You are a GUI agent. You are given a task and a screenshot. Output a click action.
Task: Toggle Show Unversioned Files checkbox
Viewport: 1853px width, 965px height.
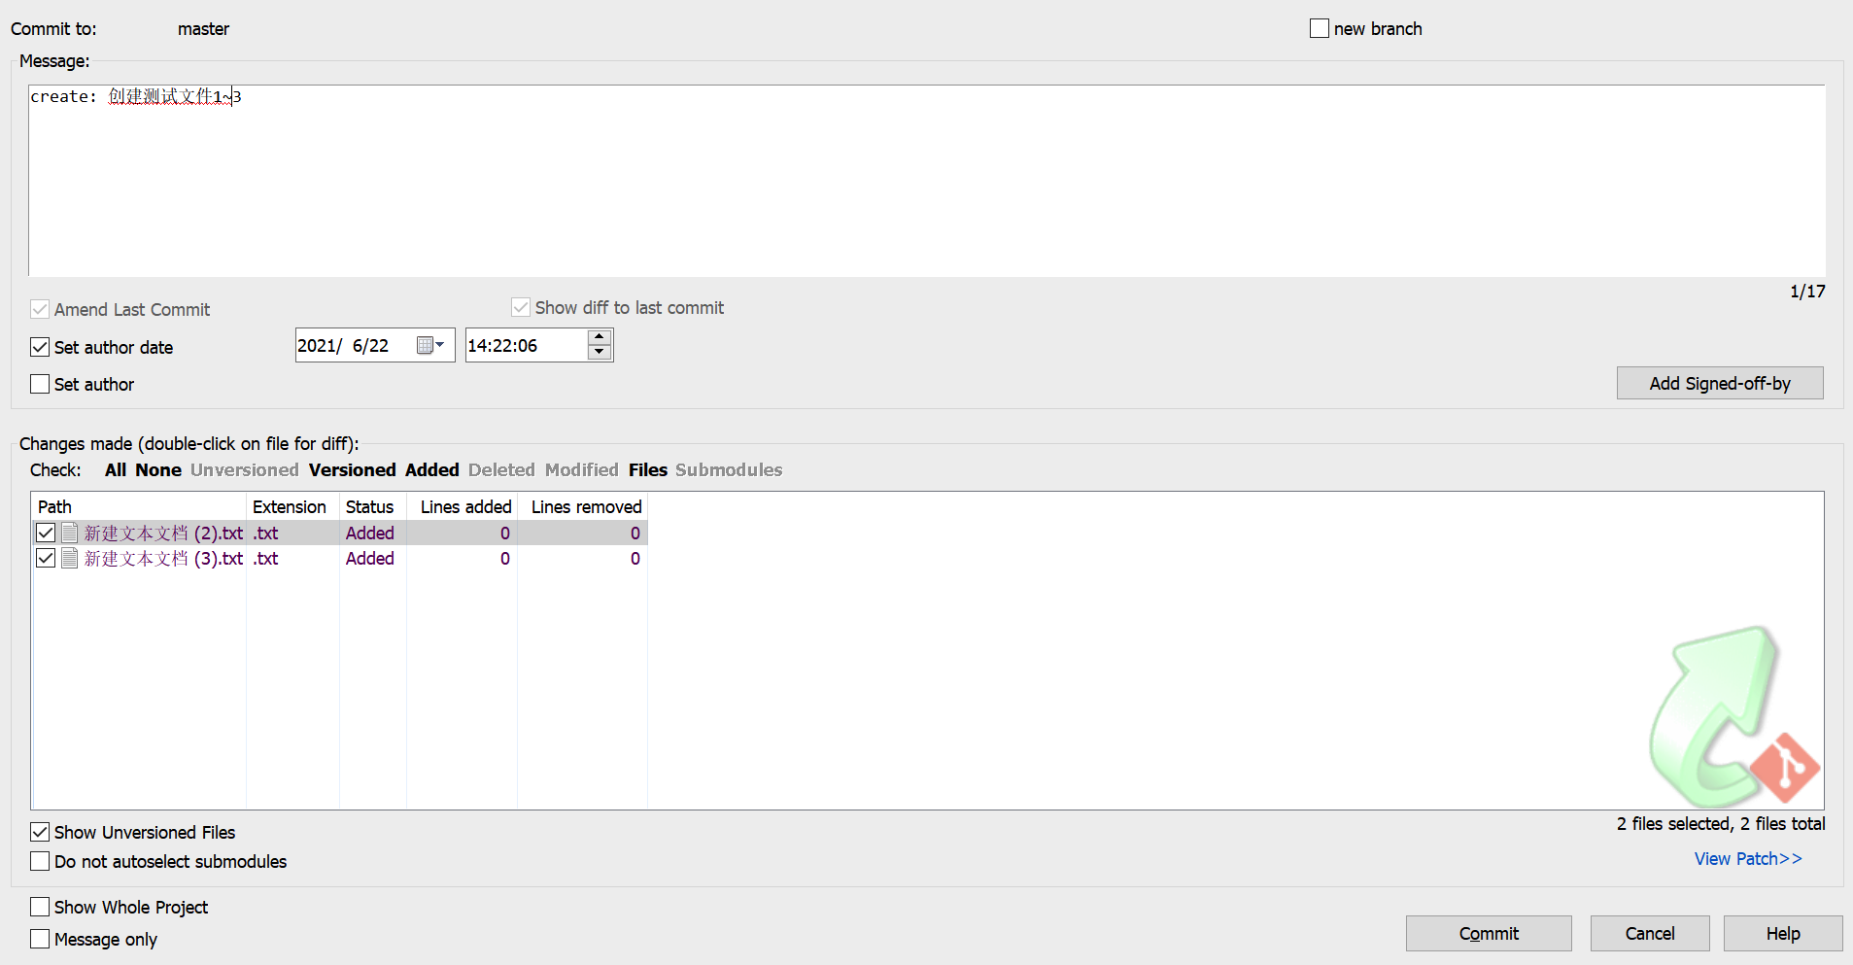[x=40, y=832]
